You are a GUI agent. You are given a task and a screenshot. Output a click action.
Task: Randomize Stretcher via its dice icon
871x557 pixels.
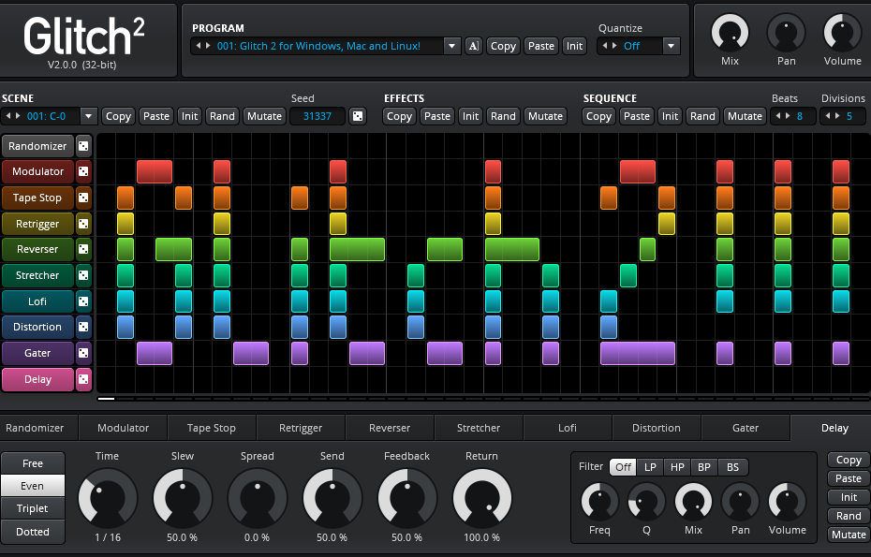(x=83, y=275)
